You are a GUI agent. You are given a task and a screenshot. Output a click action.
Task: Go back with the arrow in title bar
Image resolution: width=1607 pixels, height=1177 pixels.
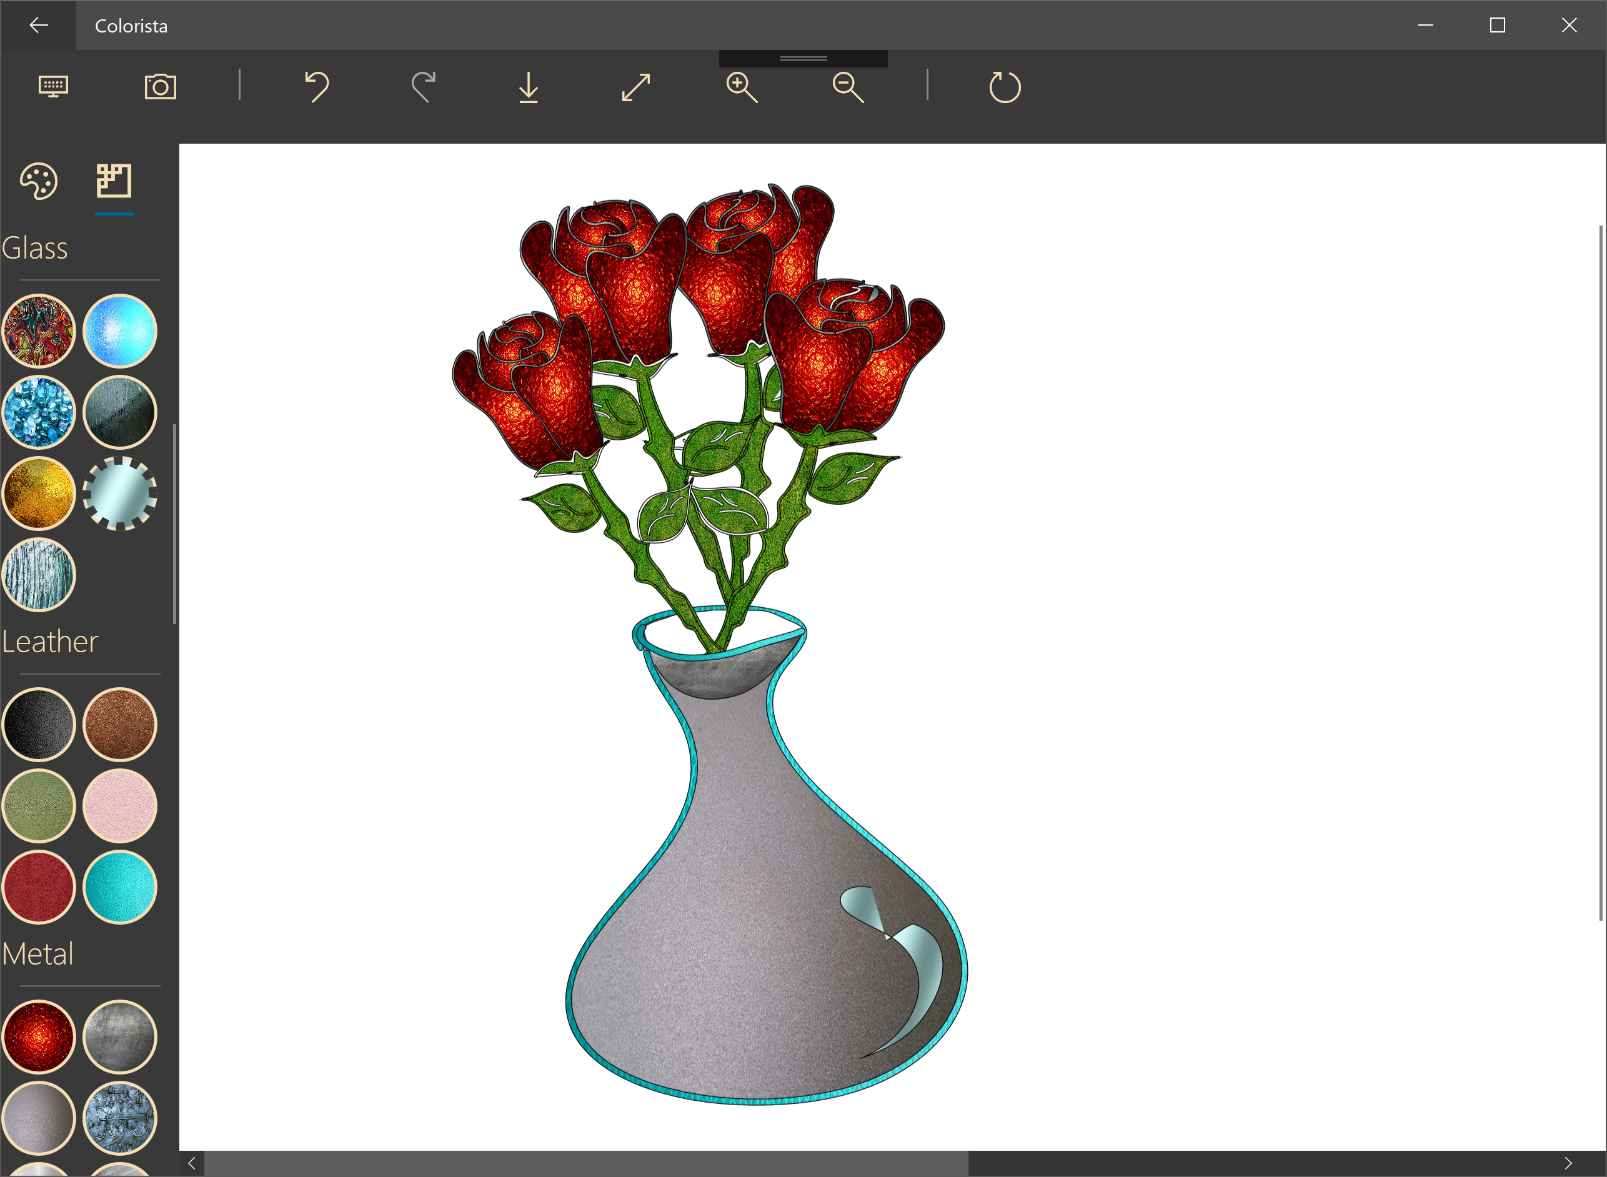coord(39,26)
